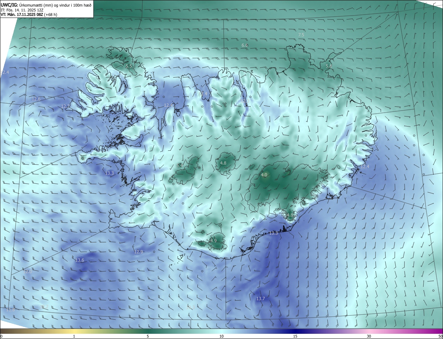Click the 12.0 value label in the southwest ocean

pyautogui.click(x=28, y=271)
